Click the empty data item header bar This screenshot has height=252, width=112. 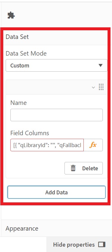(48, 87)
